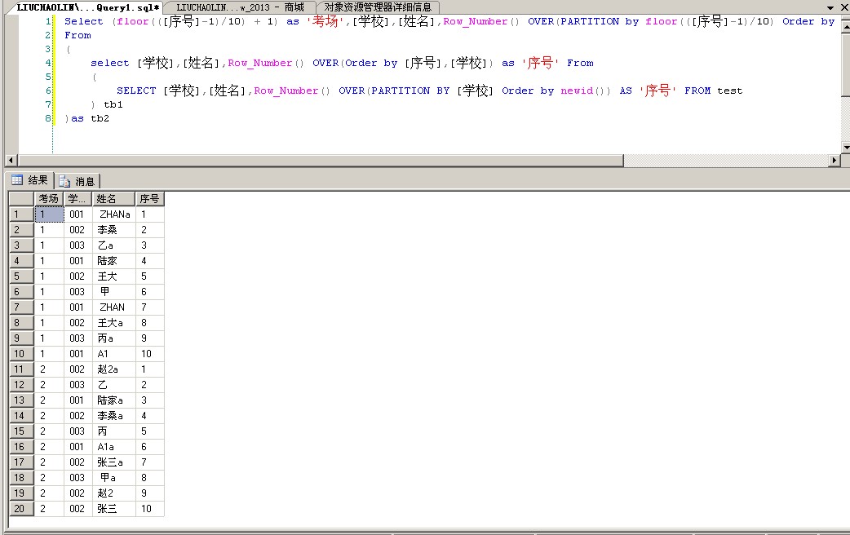Open the LIUCHAOLIN w_2013 商城 tab
The width and height of the screenshot is (850, 535).
(x=240, y=7)
